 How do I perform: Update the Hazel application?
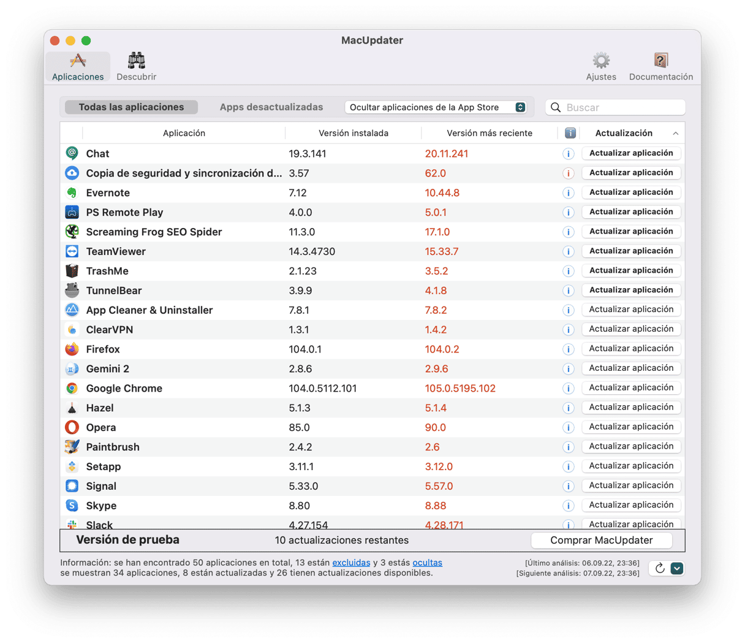click(x=631, y=408)
